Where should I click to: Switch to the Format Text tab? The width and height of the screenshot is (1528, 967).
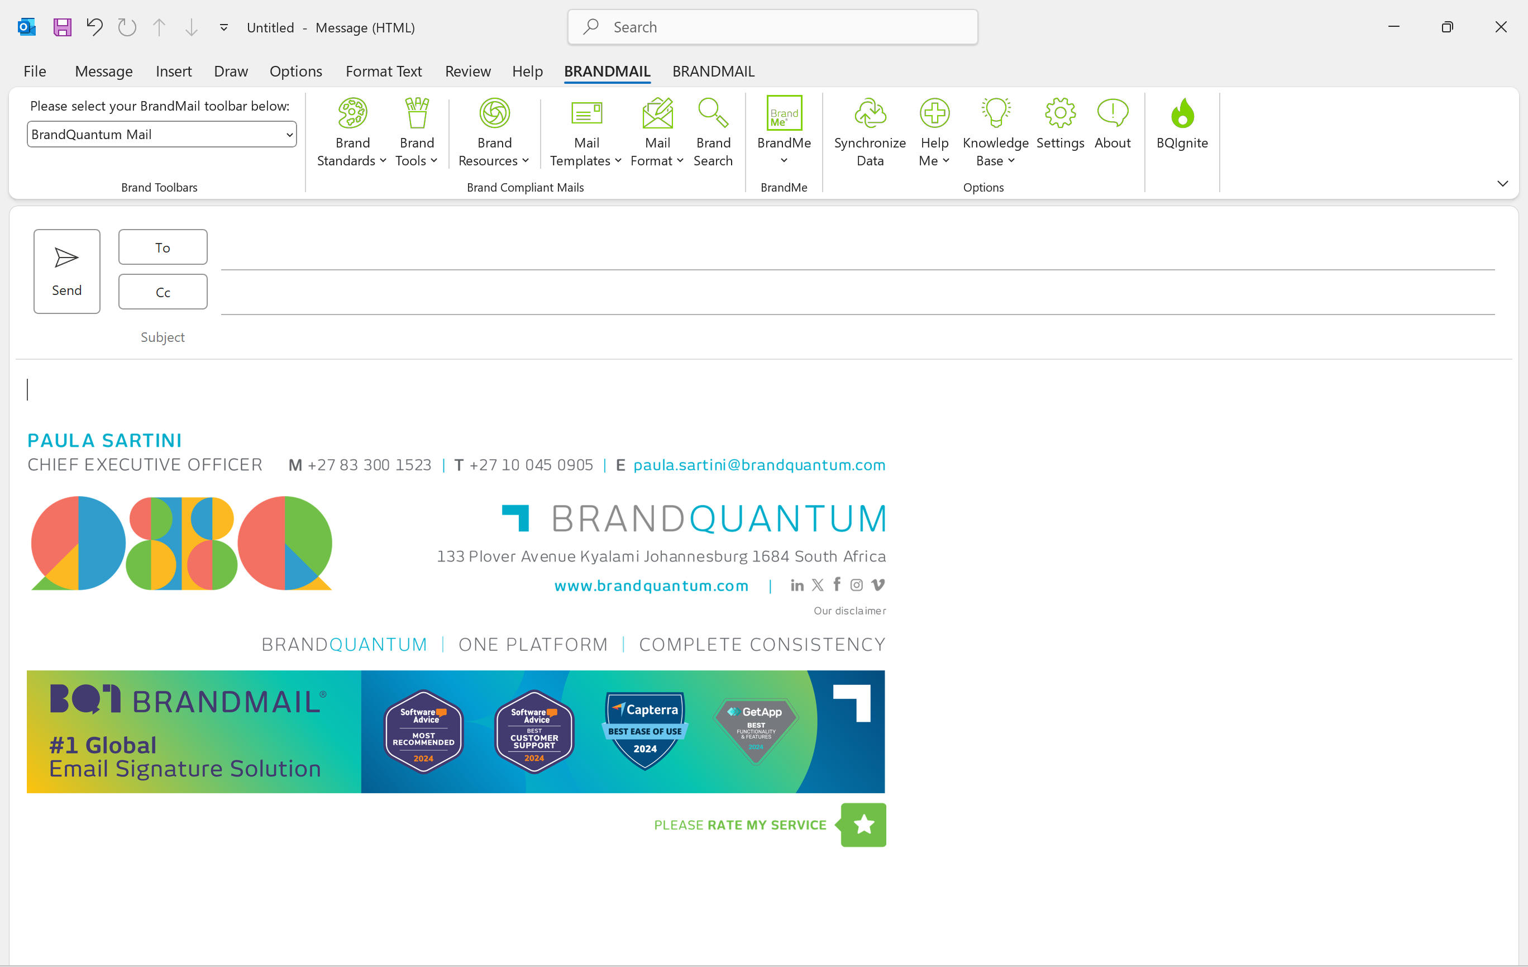coord(383,71)
